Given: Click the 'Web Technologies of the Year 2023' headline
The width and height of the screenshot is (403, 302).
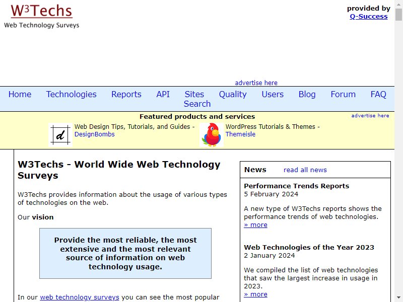Looking at the screenshot, I should (309, 247).
